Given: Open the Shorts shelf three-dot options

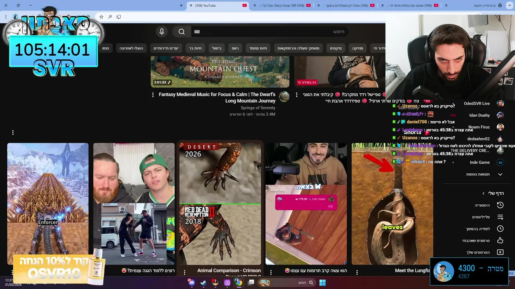Looking at the screenshot, I should 13,132.
